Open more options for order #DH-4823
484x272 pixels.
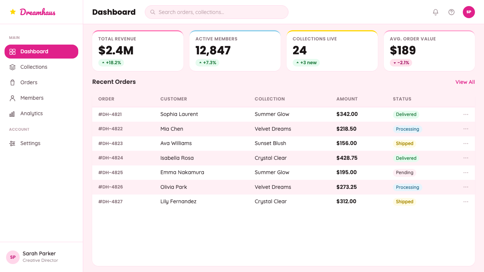[466, 144]
